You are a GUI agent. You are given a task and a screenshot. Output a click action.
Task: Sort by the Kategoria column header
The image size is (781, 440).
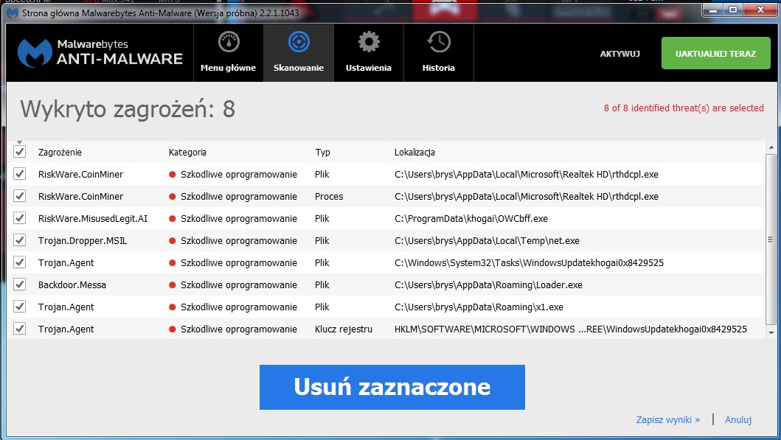click(187, 153)
